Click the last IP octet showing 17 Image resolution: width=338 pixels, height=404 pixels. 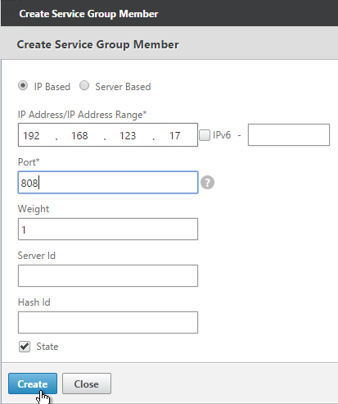[x=175, y=135]
